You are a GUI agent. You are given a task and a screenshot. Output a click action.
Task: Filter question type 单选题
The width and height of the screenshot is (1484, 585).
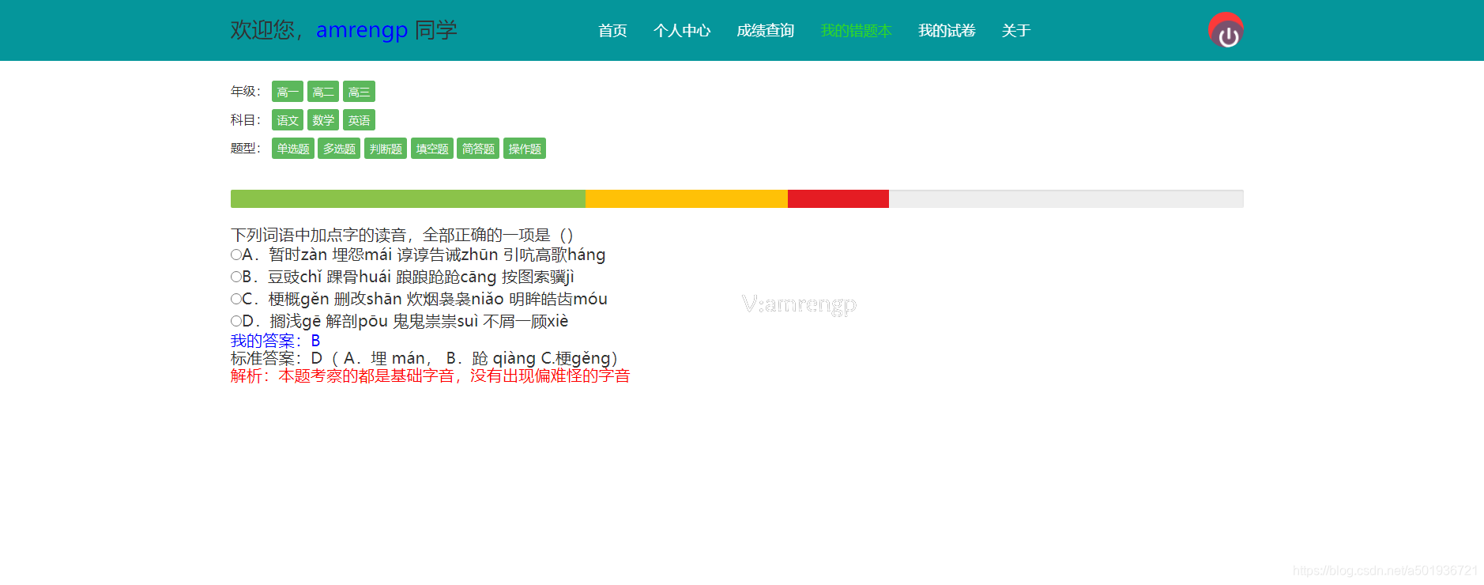(293, 149)
